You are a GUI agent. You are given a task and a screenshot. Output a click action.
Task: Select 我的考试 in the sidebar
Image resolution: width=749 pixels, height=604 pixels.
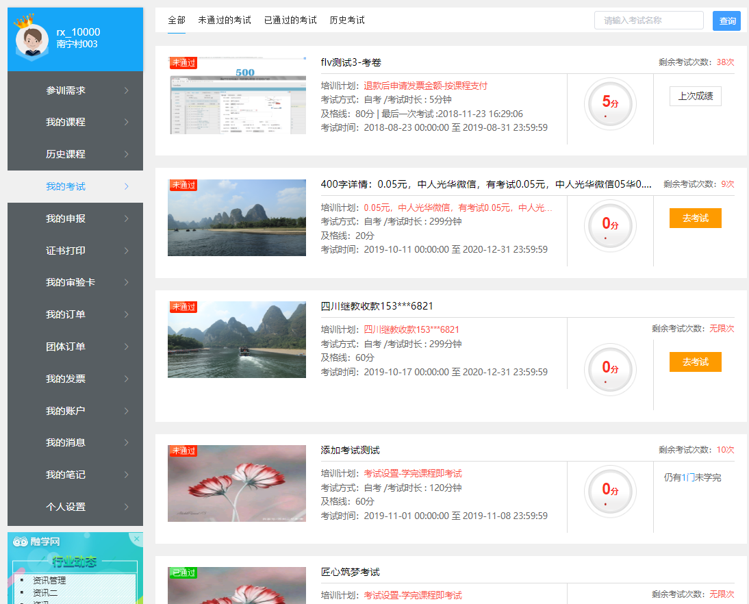coord(66,186)
